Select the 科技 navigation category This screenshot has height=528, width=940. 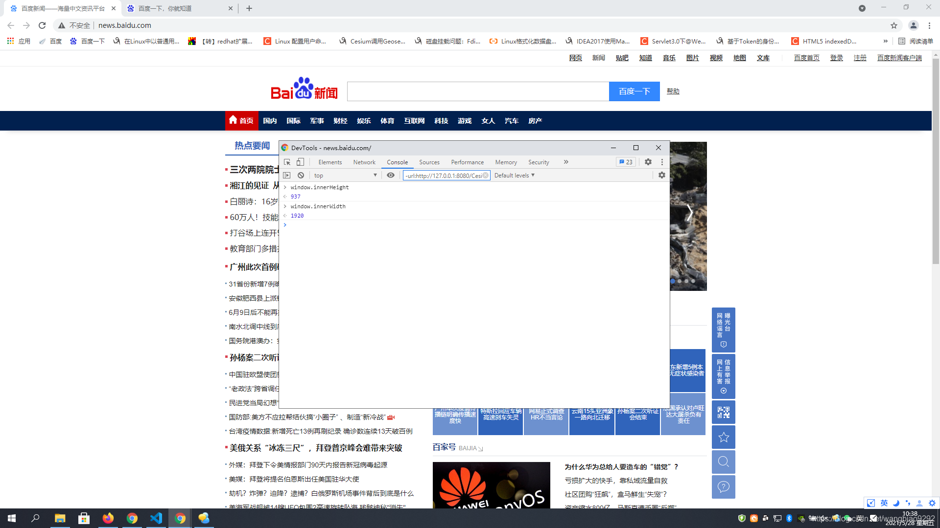(441, 121)
